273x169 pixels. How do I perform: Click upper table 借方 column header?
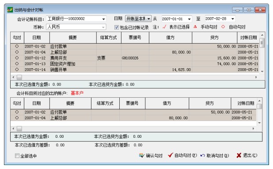point(171,37)
